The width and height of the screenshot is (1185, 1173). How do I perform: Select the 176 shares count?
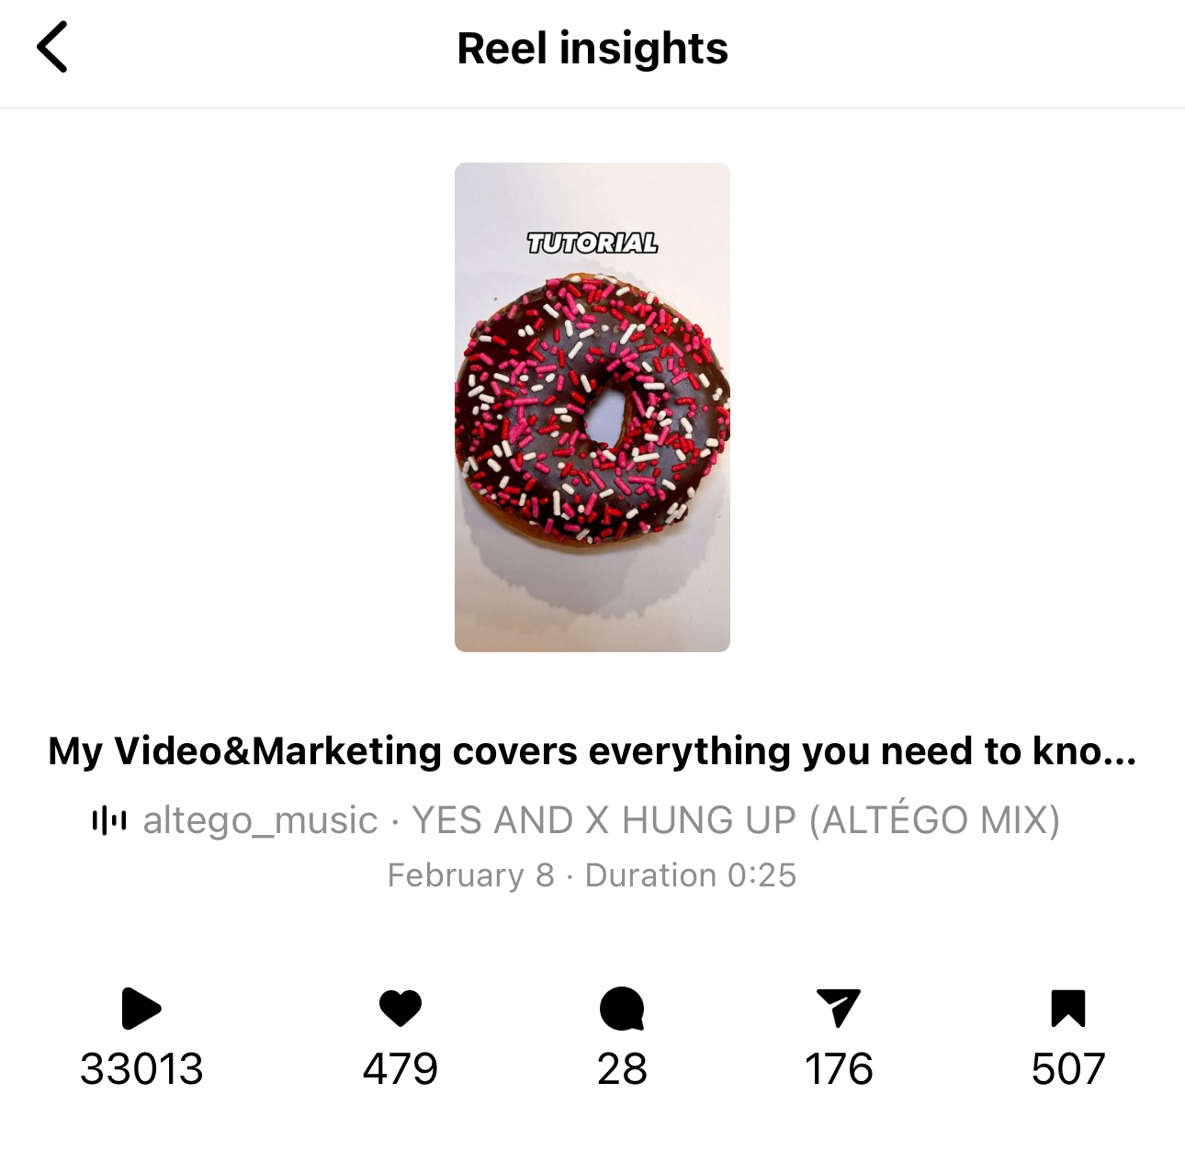839,1069
